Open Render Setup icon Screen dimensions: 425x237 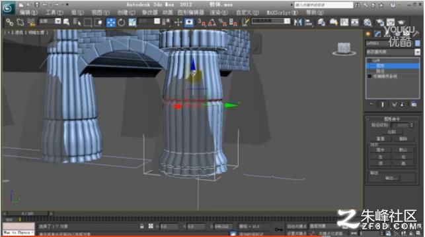pos(380,22)
